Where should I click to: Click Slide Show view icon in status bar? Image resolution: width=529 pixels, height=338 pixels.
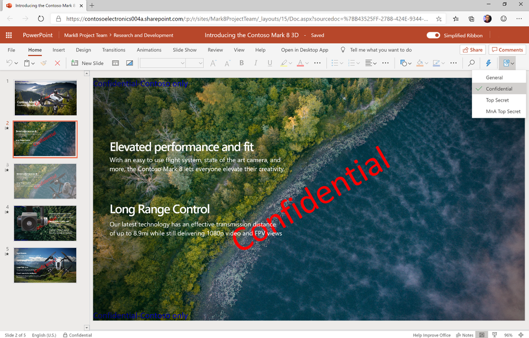point(495,335)
